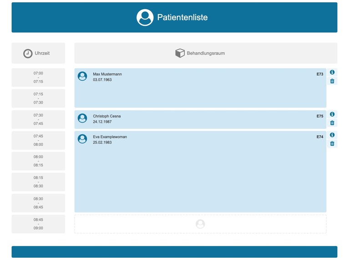The width and height of the screenshot is (349, 260).
Task: Click room code E73
Action: click(x=320, y=74)
